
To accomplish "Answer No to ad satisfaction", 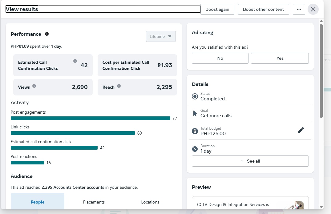I will click(220, 58).
